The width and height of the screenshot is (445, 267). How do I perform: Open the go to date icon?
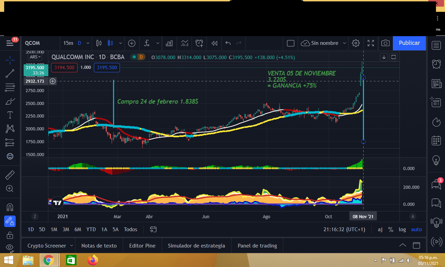pos(153,229)
